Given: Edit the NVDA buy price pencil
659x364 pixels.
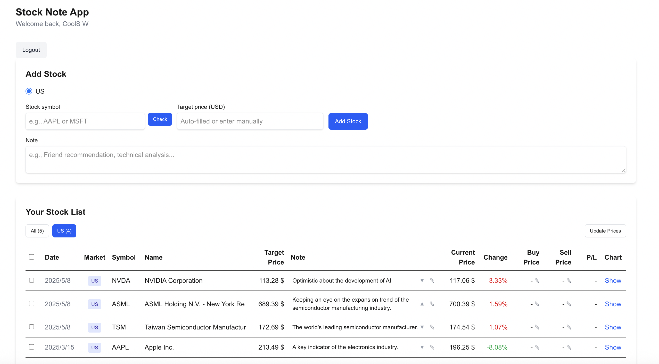Looking at the screenshot, I should [x=537, y=280].
